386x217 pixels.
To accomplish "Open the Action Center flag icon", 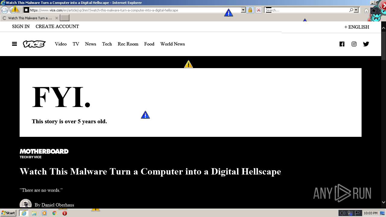I will coord(357,213).
